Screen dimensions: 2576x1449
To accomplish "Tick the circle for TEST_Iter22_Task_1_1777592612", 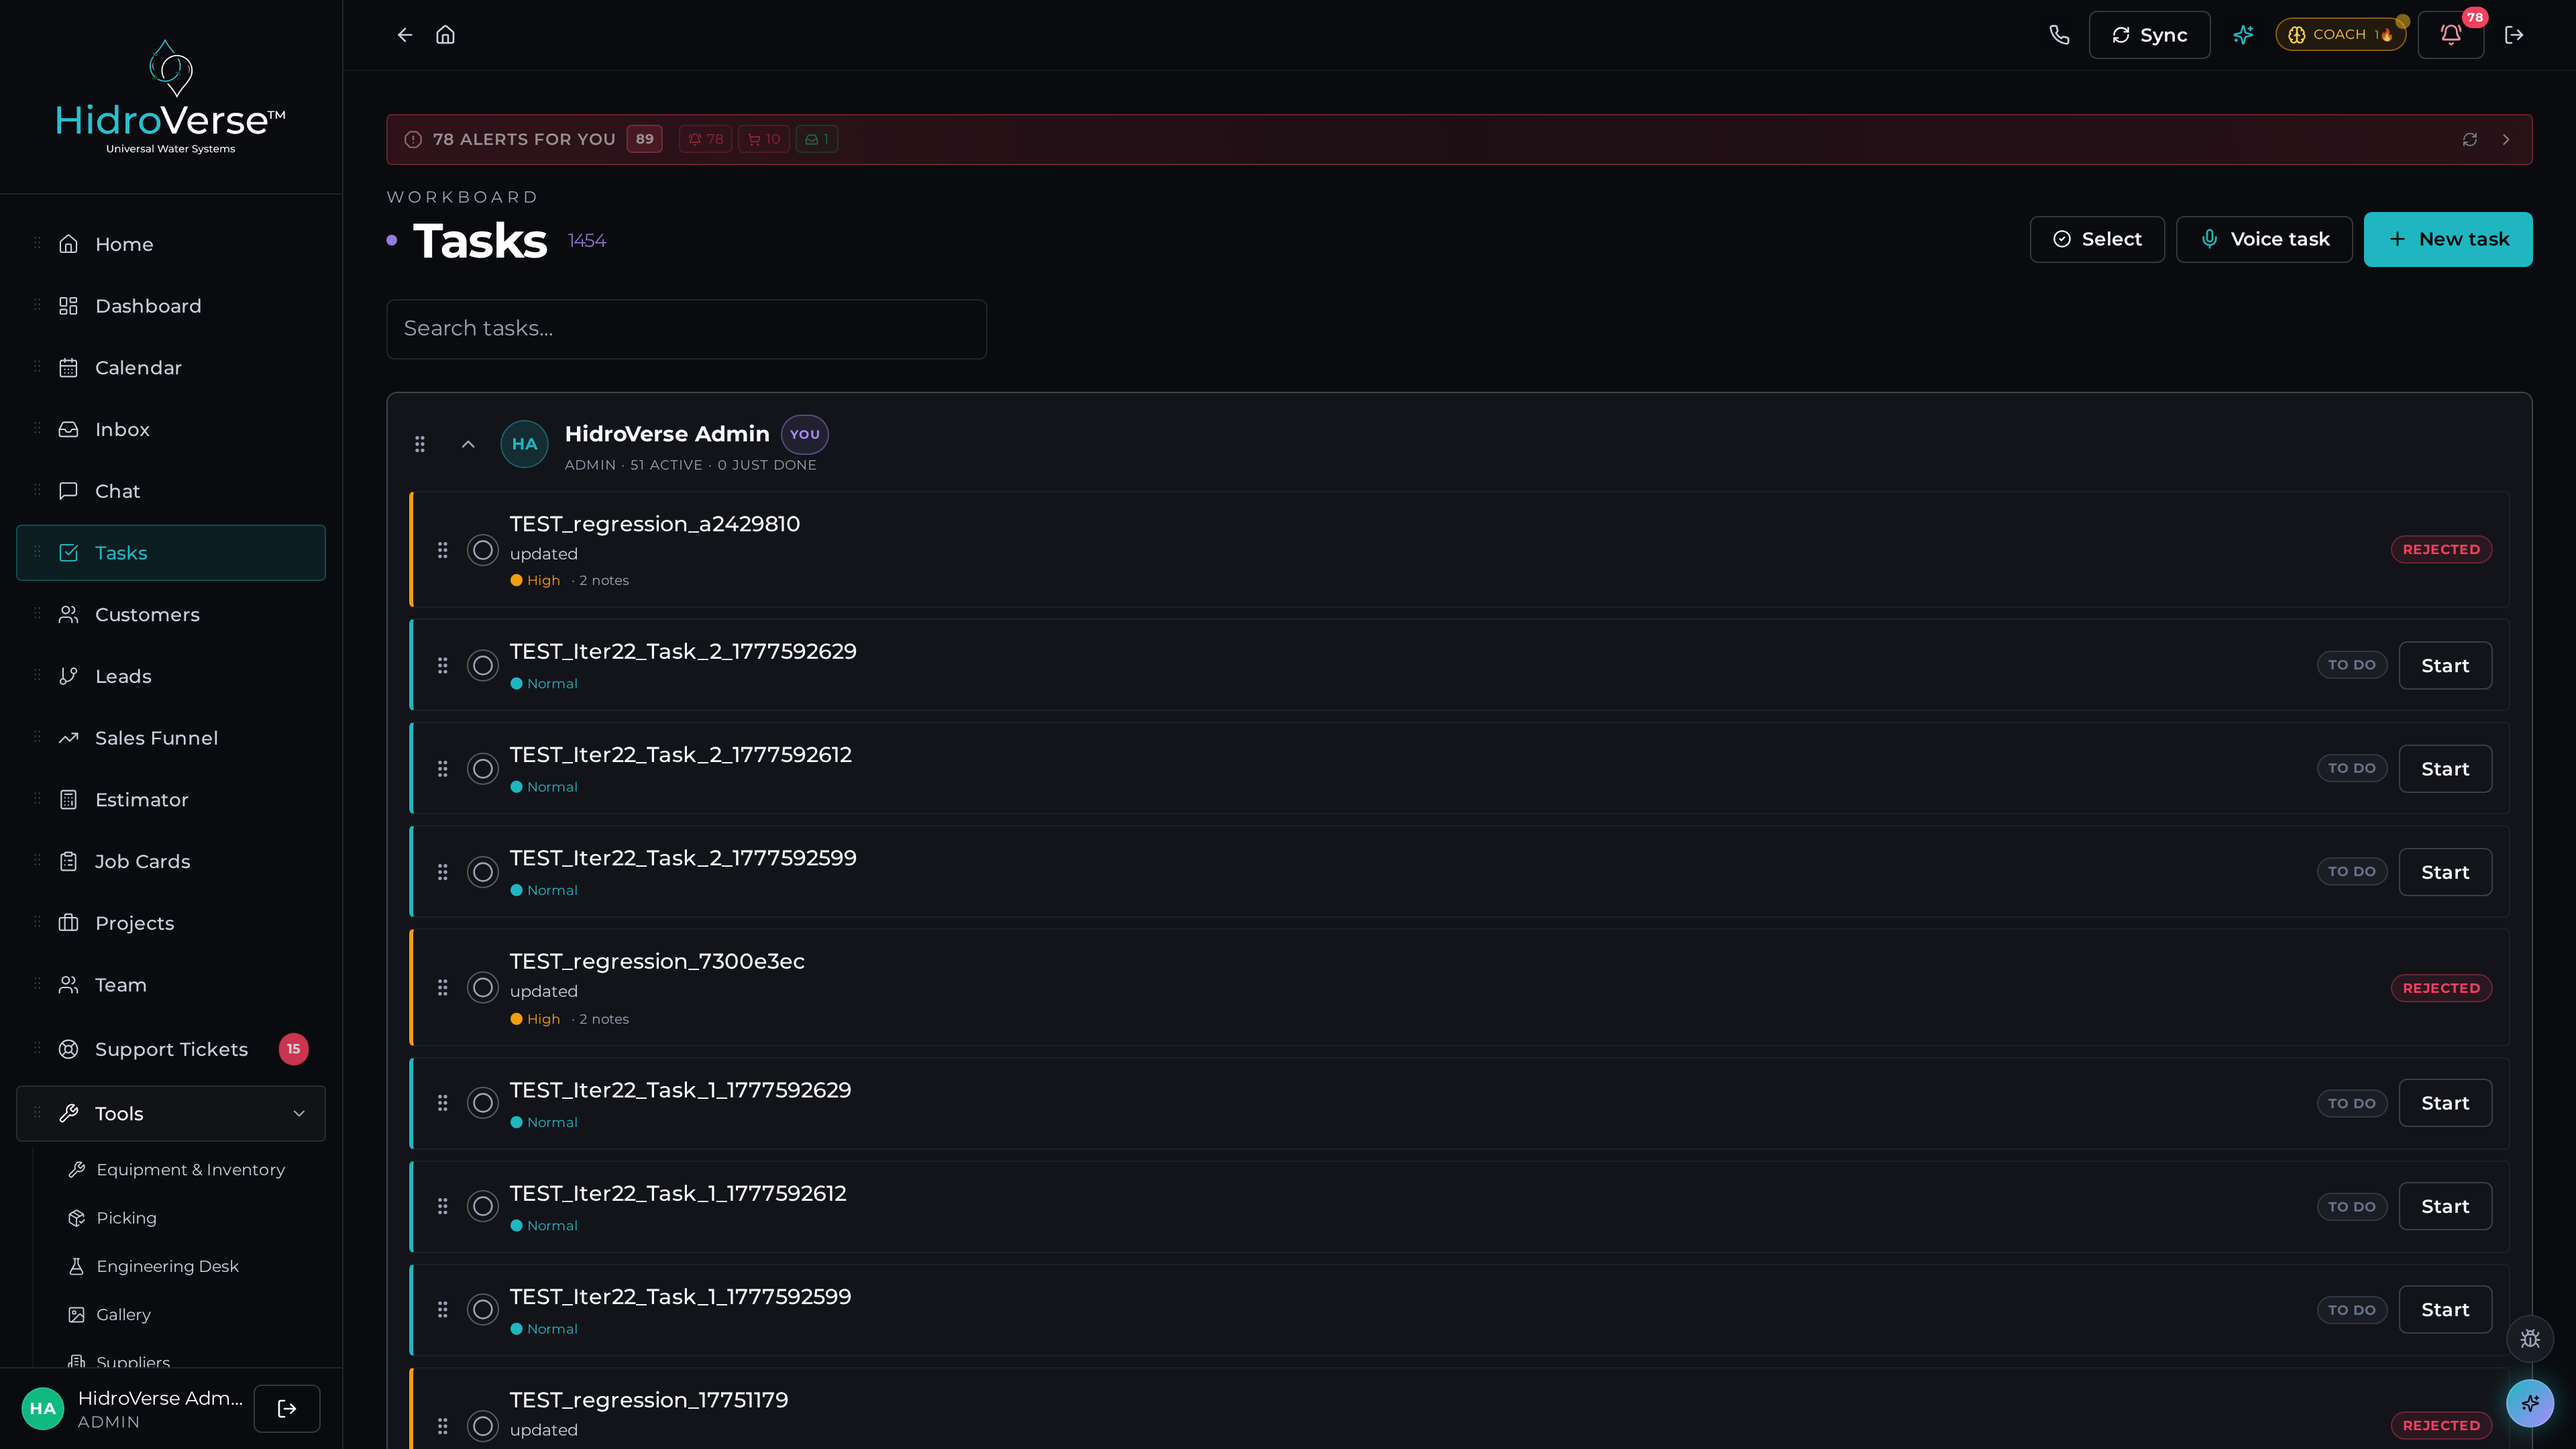I will click(483, 1206).
